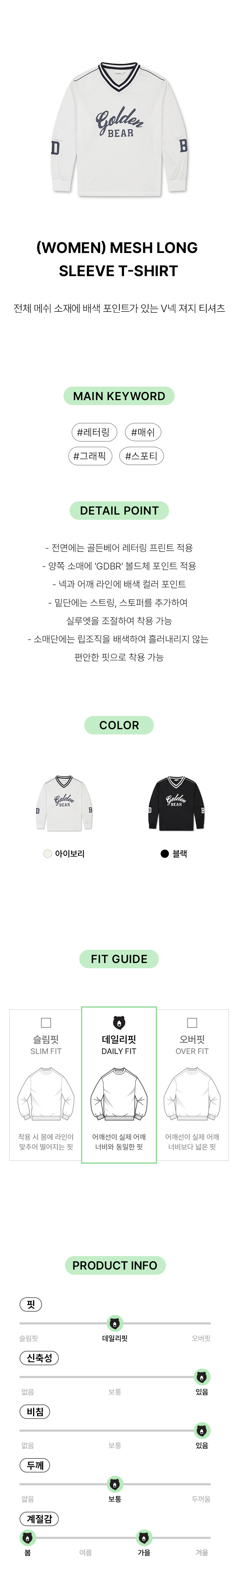Select the #스포티 keyword tag
The height and width of the screenshot is (1594, 238).
coord(141,457)
